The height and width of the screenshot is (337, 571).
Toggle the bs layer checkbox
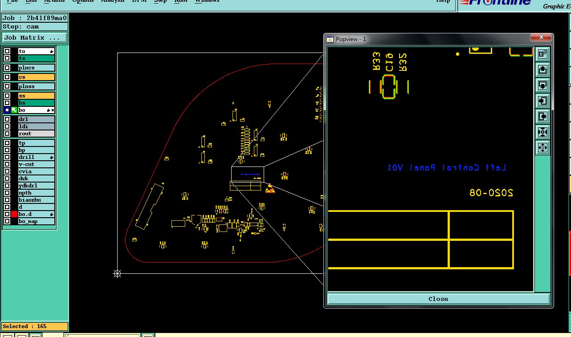[x=7, y=103]
